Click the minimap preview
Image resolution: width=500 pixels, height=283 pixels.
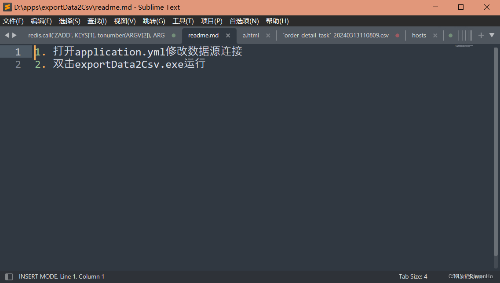(x=464, y=46)
